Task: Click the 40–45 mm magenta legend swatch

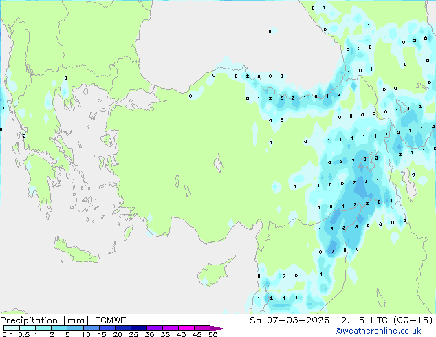Action: [186, 328]
